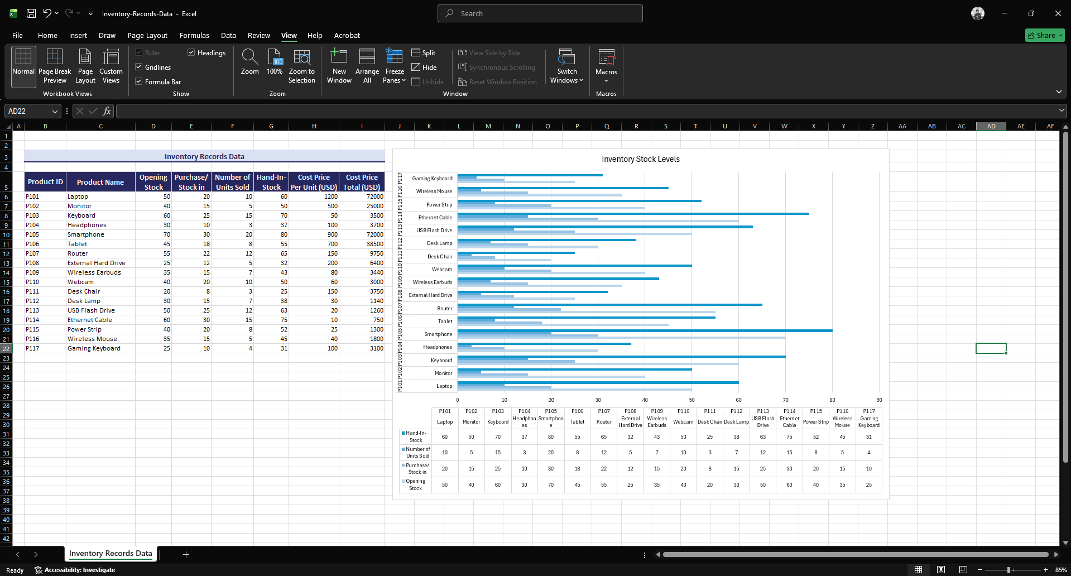The height and width of the screenshot is (576, 1071).
Task: Click Zoom to Selection
Action: [302, 66]
